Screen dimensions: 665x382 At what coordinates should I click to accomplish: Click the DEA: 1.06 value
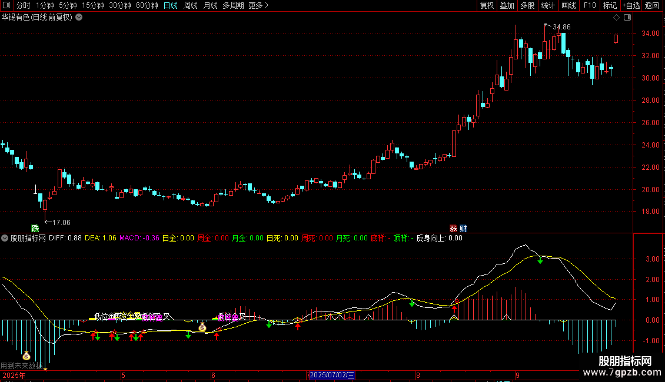click(x=101, y=238)
